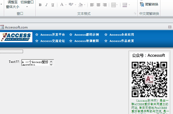Image resolution: width=173 pixels, height=114 pixels.
Task: Click star icon beside Access开发平台
Action: [x=37, y=35]
